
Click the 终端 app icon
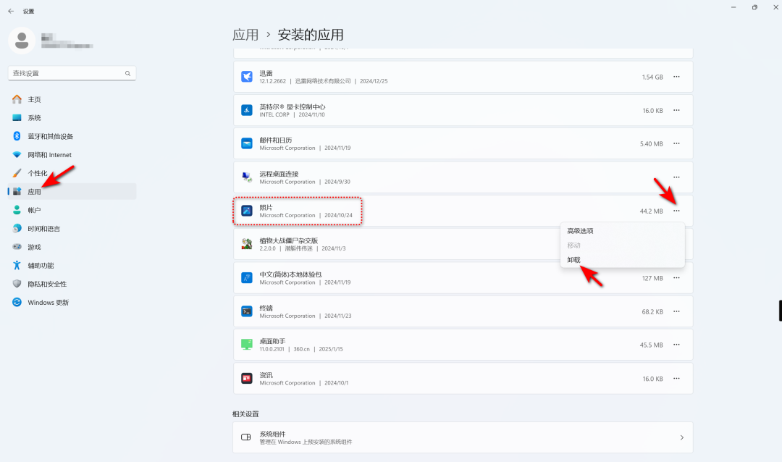tap(246, 311)
